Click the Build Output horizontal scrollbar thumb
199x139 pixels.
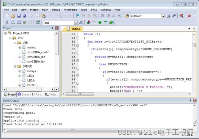[72, 130]
